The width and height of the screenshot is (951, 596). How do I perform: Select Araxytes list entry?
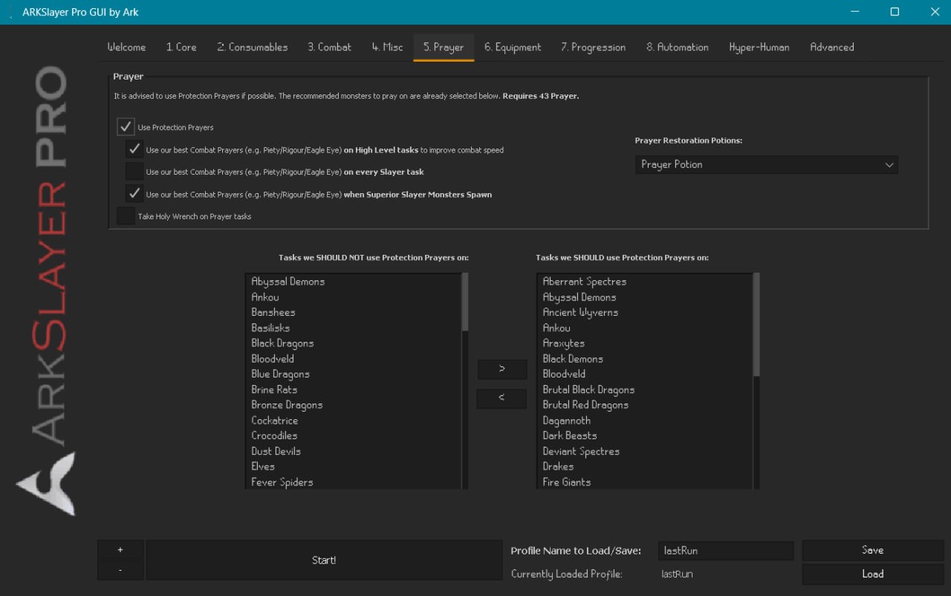[645, 343]
